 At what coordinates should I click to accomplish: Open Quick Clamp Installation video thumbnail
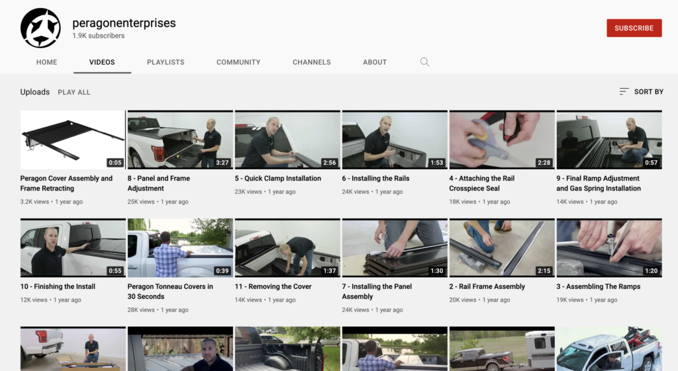(287, 140)
